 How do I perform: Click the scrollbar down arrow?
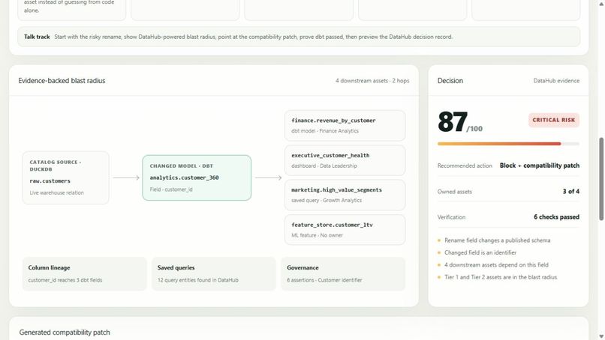(x=601, y=336)
